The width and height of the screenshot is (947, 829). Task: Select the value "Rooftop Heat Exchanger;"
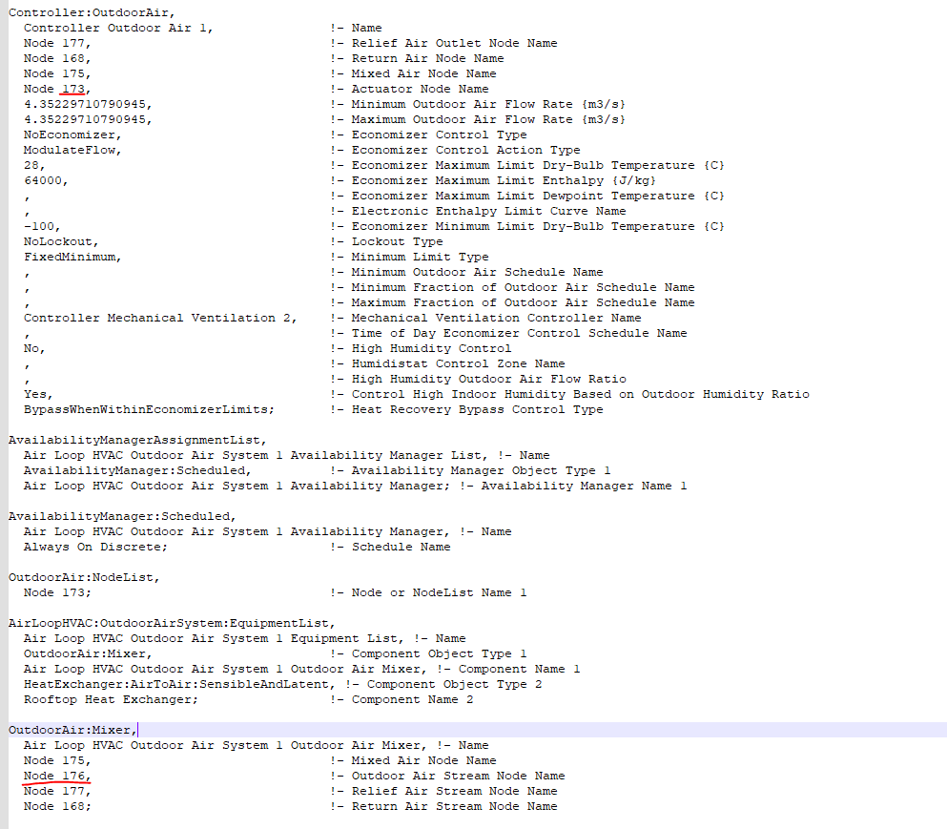[111, 699]
